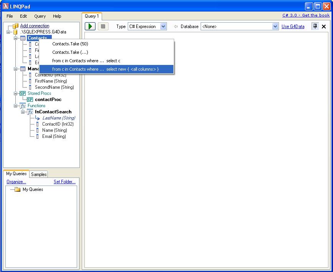Collapse the fnContactSearch node

coord(23,112)
